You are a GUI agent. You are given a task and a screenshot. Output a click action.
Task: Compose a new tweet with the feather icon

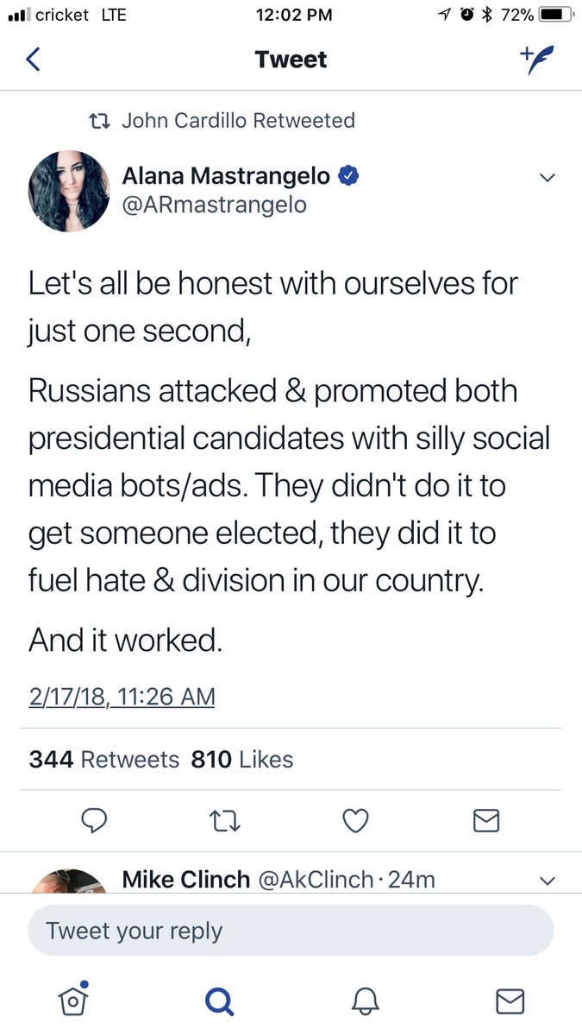(536, 60)
